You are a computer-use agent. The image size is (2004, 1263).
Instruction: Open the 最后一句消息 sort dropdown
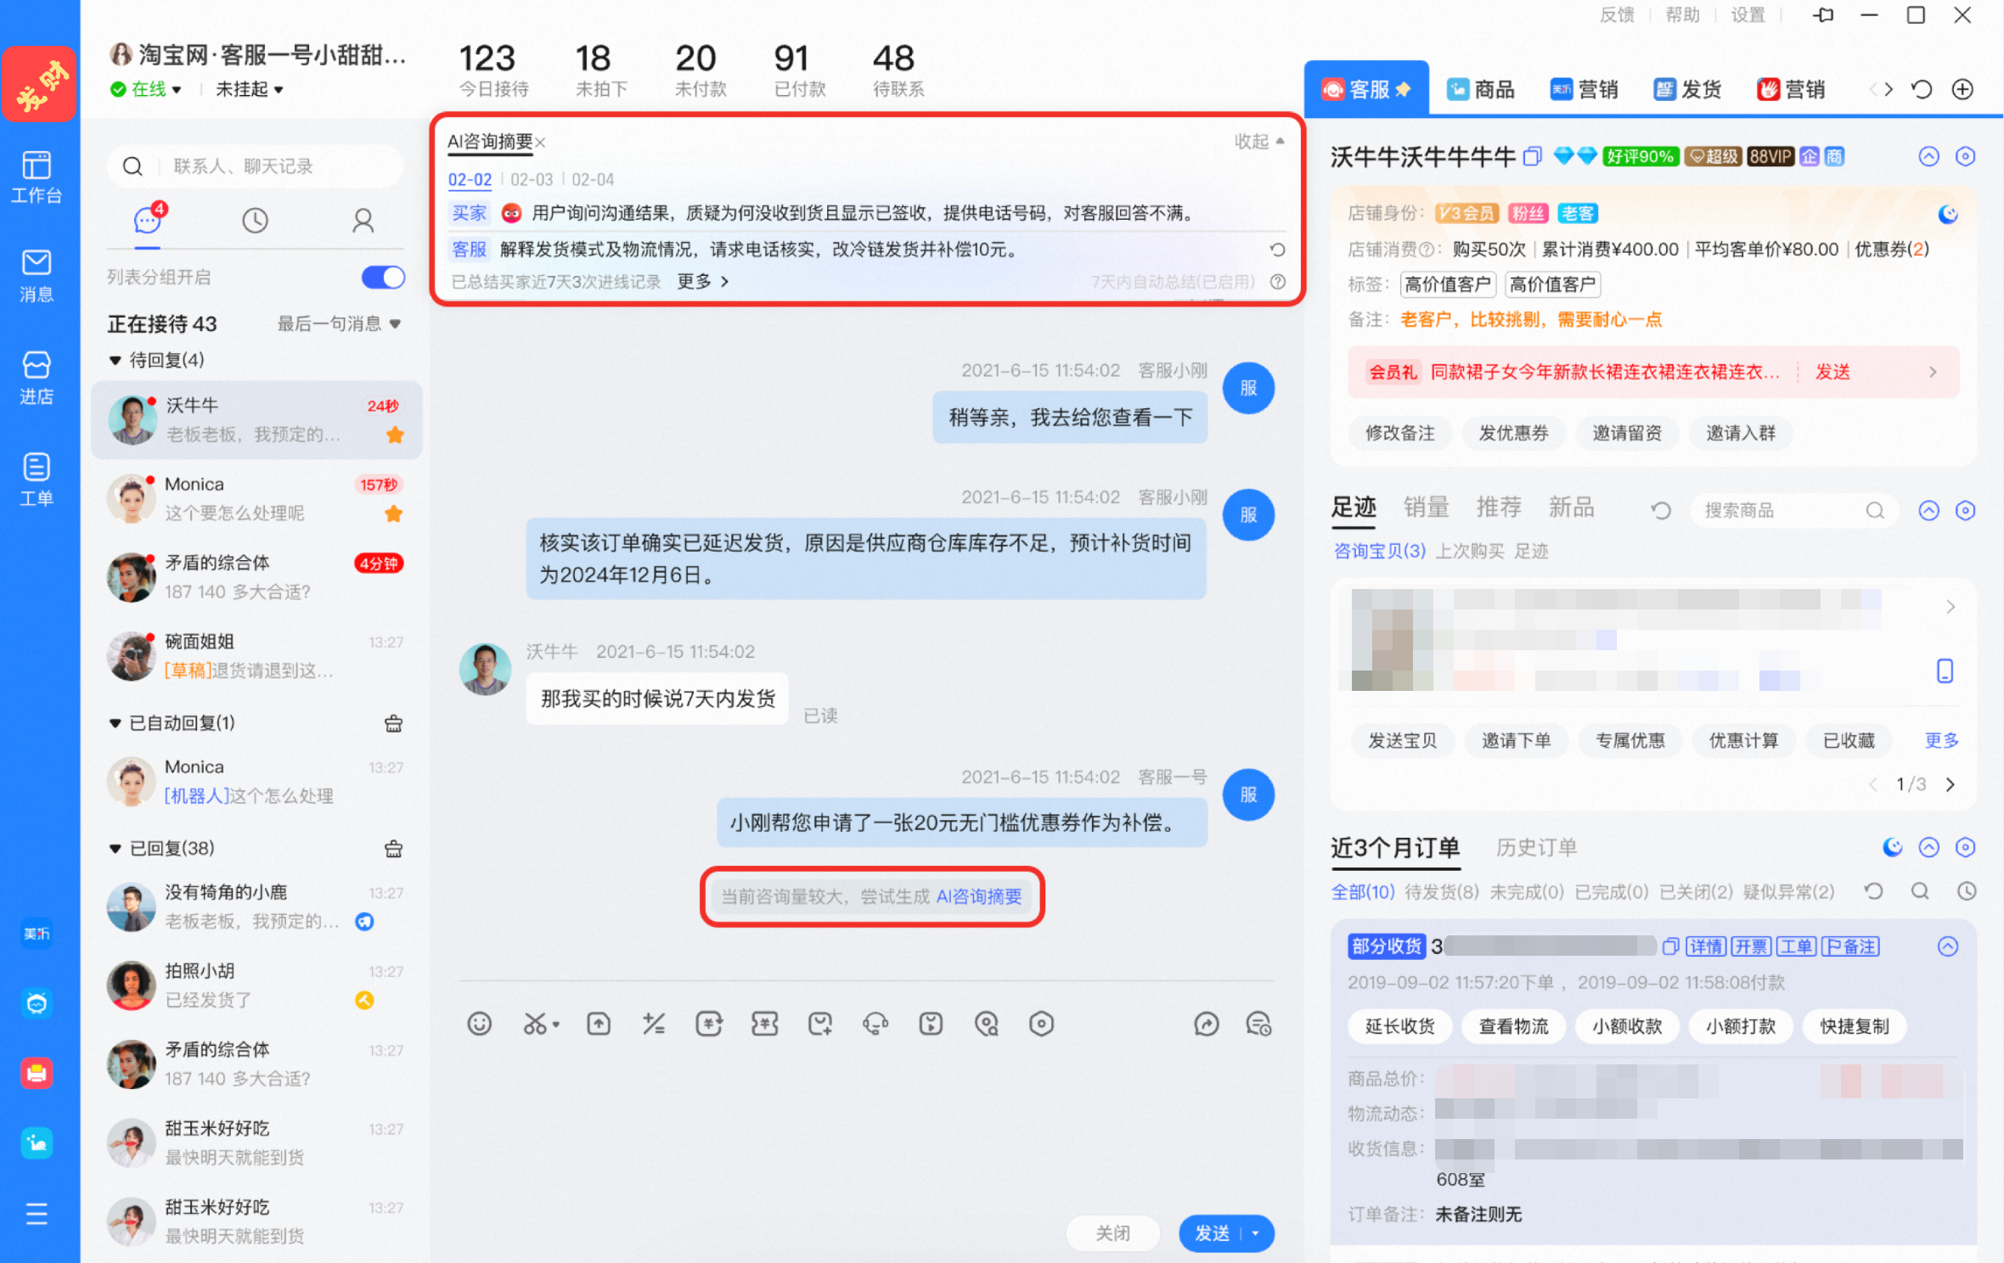coord(339,323)
